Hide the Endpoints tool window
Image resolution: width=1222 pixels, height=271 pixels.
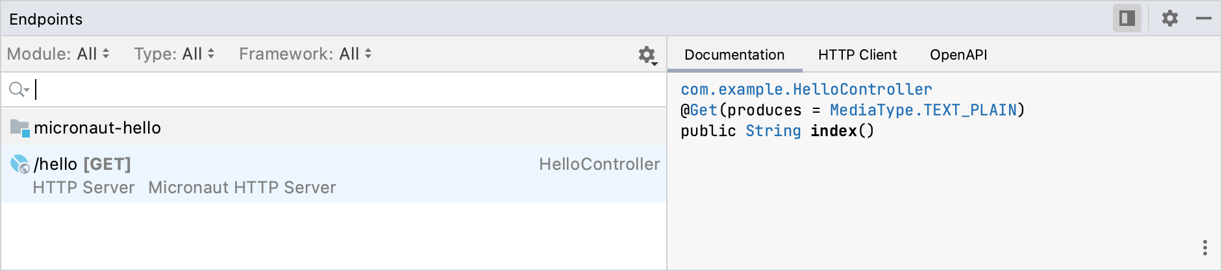point(1204,19)
